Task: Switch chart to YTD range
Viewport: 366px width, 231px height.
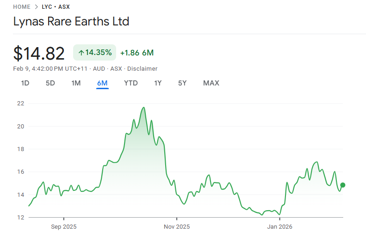Action: (x=130, y=83)
